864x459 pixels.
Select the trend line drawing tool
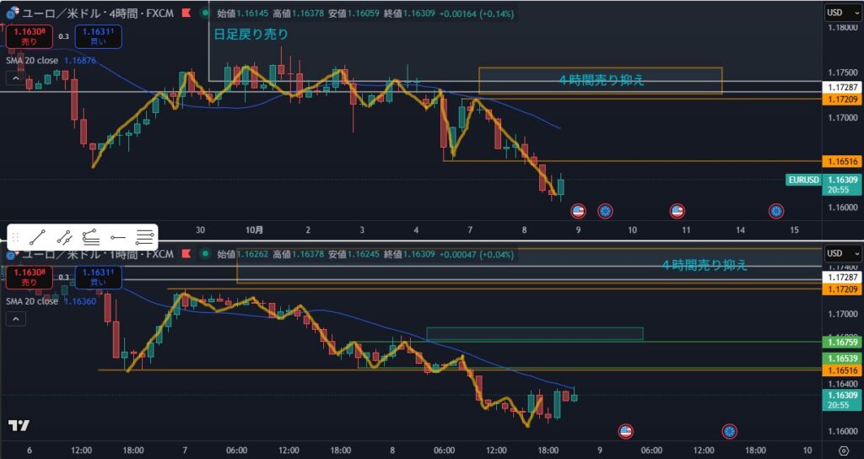[x=36, y=237]
